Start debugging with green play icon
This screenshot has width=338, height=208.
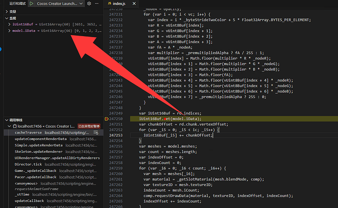(x=31, y=3)
